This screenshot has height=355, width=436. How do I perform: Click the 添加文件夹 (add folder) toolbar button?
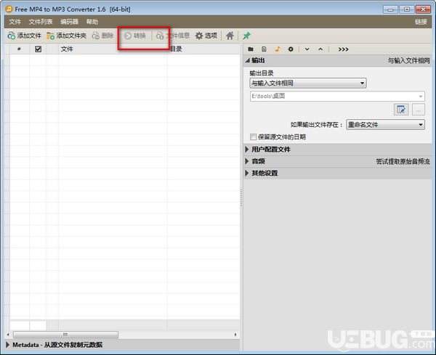(x=66, y=36)
